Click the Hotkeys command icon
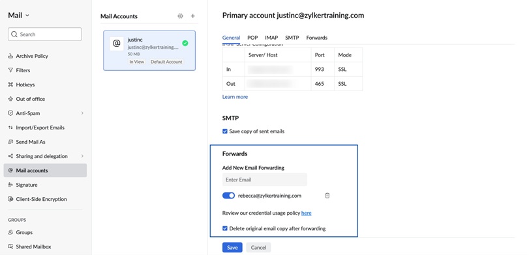Image resolution: width=529 pixels, height=255 pixels. tap(10, 85)
